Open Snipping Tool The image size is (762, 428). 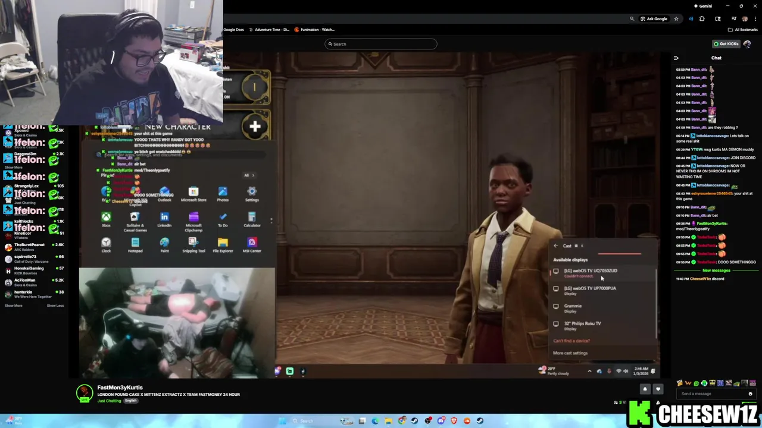pyautogui.click(x=193, y=245)
